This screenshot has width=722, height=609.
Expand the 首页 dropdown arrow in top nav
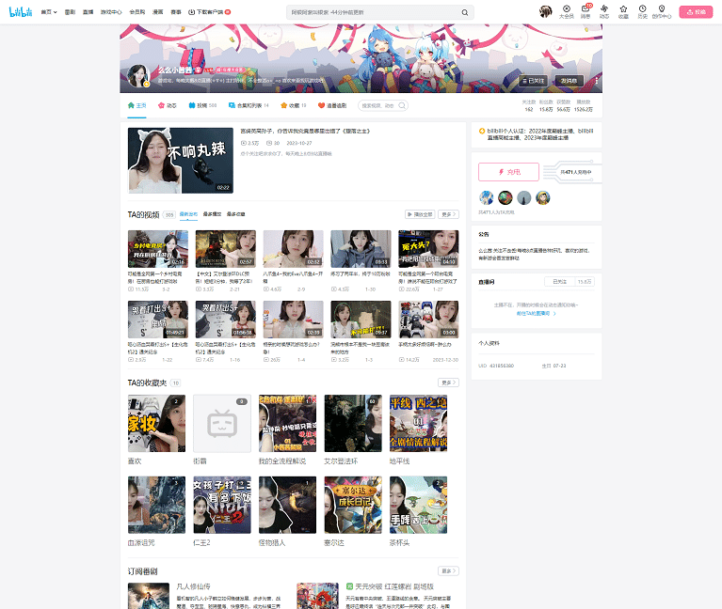pos(56,12)
